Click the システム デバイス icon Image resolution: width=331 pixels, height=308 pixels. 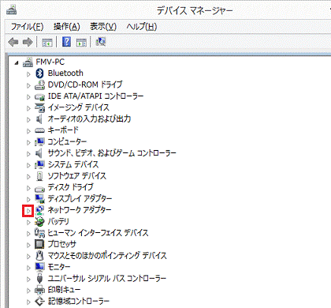tap(39, 164)
